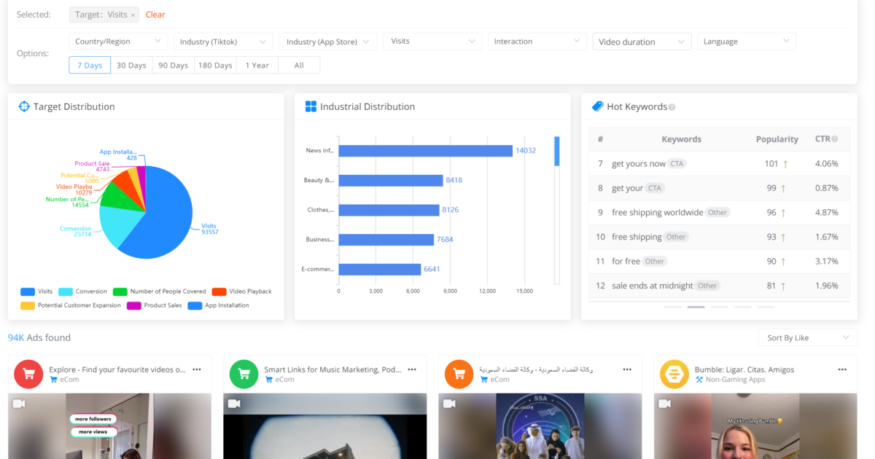Click the green Smart Links advertiser avatar
Image resolution: width=875 pixels, height=459 pixels.
coord(244,374)
